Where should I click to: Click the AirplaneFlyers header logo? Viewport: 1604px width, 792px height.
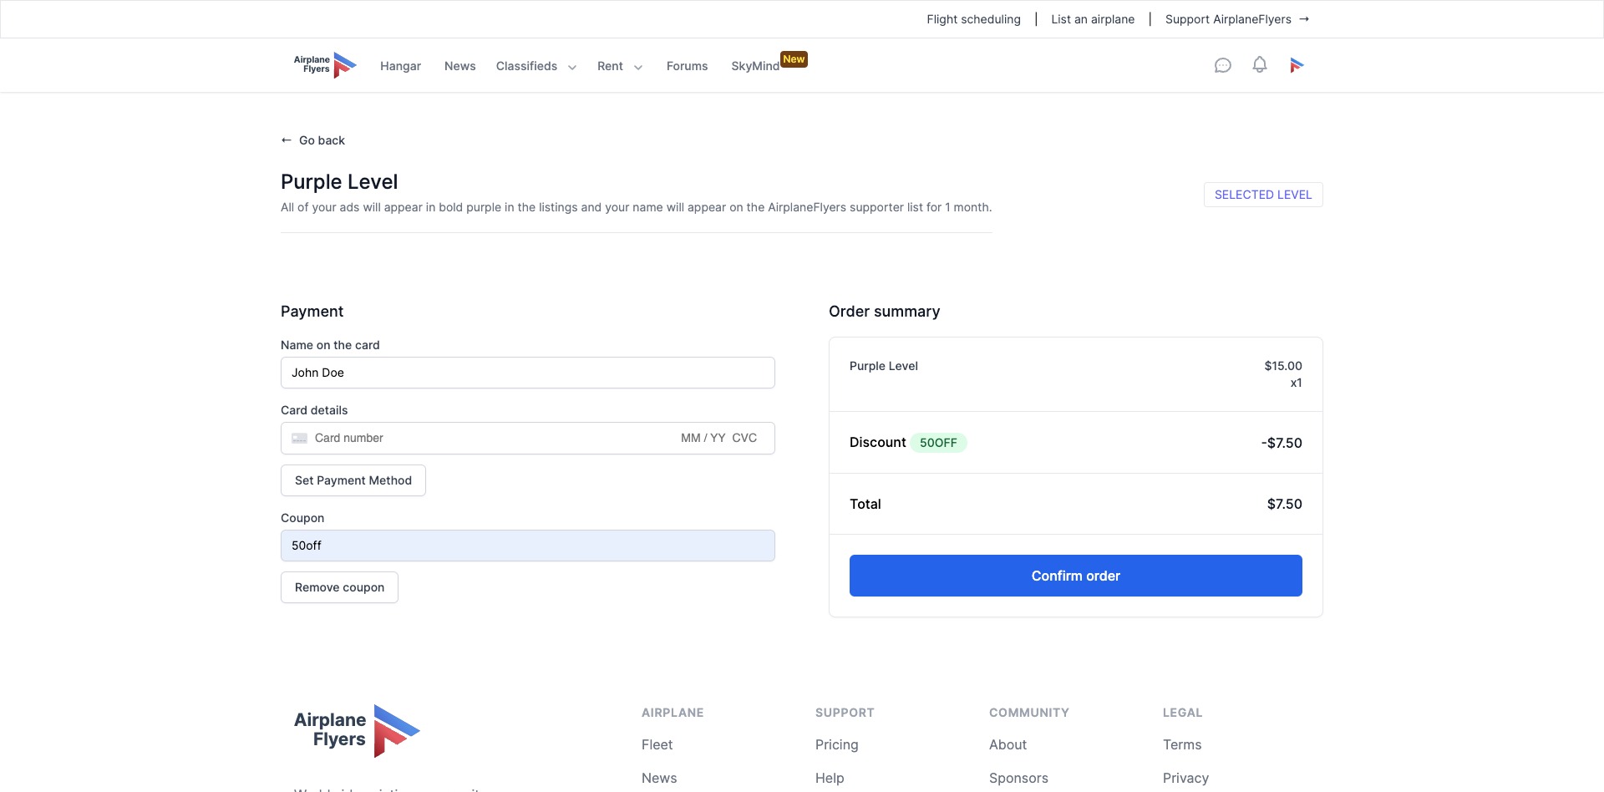[x=325, y=65]
